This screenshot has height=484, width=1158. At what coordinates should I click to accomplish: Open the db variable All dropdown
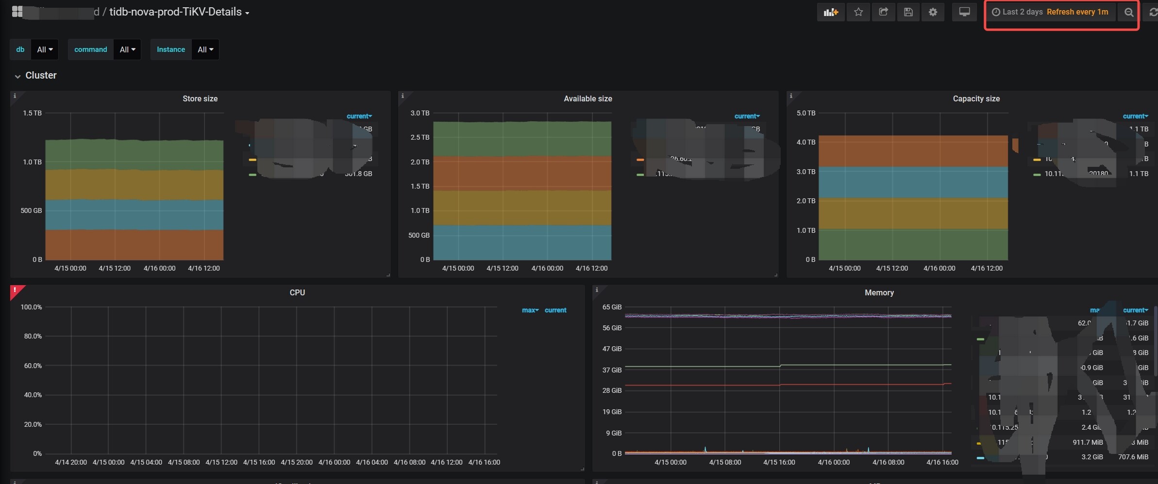(45, 49)
